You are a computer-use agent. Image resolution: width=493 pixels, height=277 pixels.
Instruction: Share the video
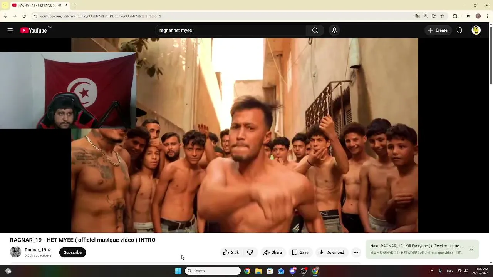272,252
